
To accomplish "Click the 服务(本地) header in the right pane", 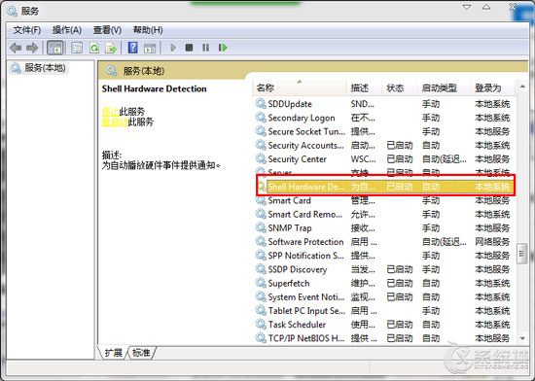I will click(144, 71).
